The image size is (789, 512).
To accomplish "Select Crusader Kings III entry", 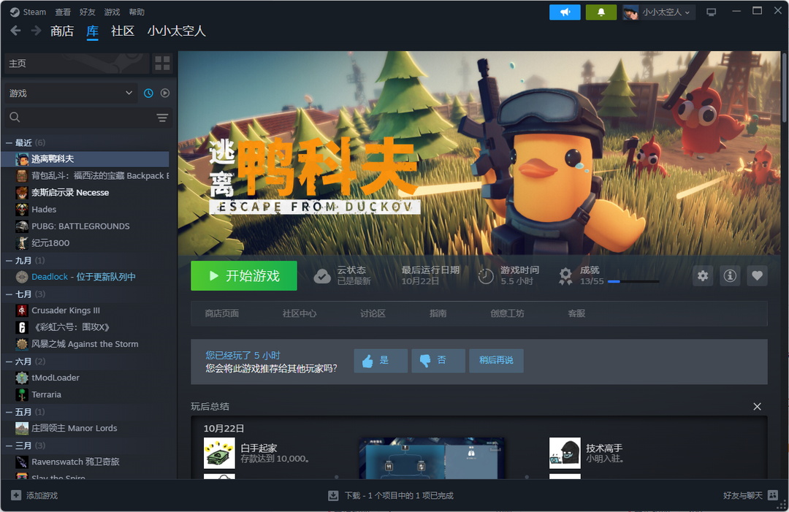I will 85,310.
